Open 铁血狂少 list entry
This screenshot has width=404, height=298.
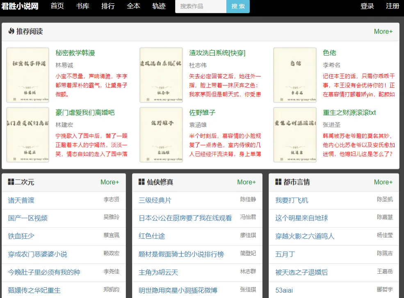point(21,236)
